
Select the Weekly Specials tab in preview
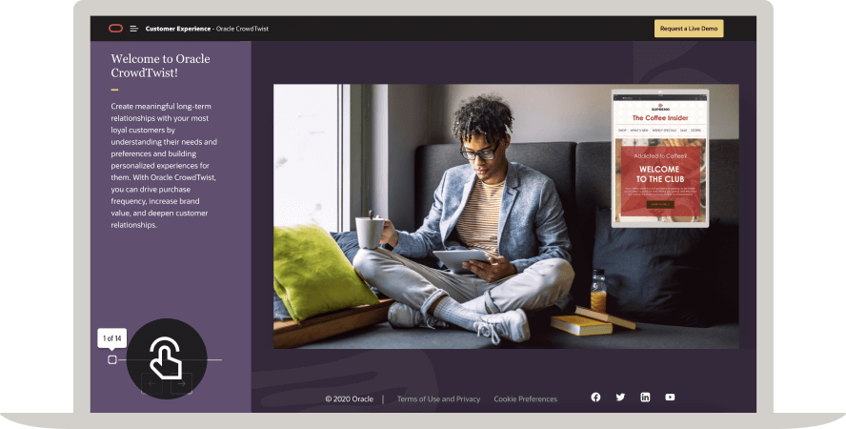click(664, 130)
